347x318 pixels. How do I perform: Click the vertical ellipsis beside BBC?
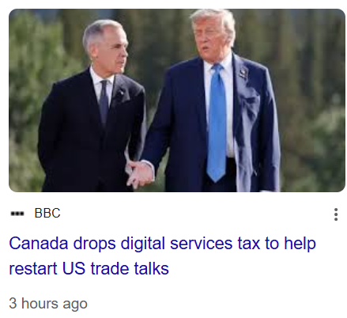pyautogui.click(x=336, y=214)
